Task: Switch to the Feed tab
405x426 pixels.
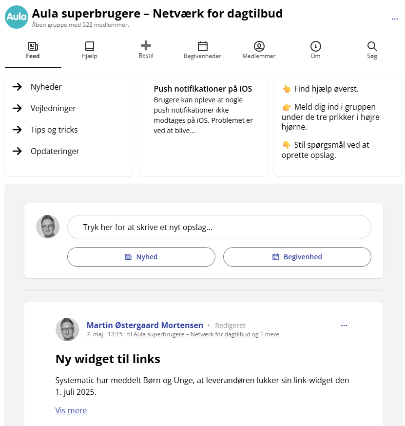Action: (33, 50)
